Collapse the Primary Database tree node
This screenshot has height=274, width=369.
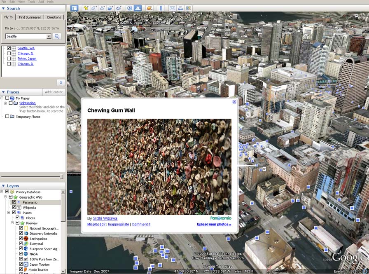pos(2,192)
